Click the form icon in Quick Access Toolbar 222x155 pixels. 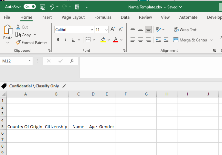click(77, 7)
